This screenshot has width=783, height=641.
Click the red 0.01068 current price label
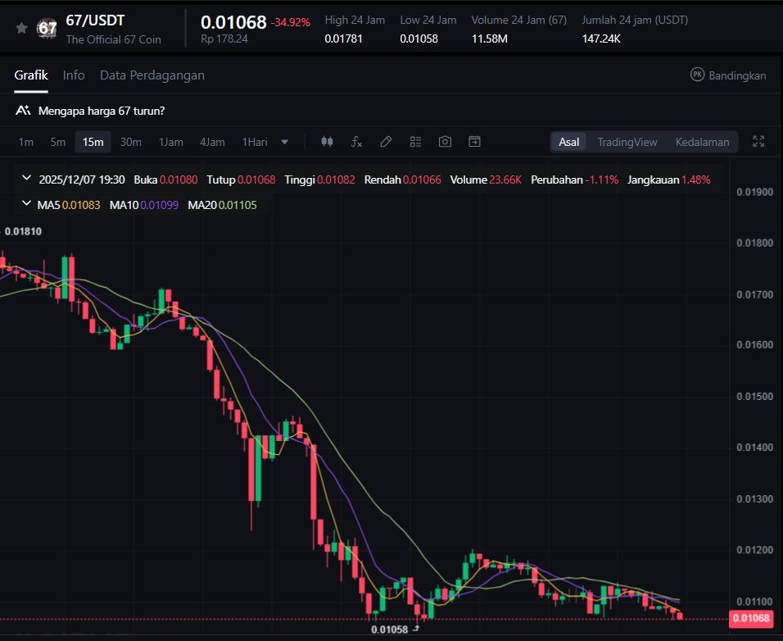tap(750, 619)
